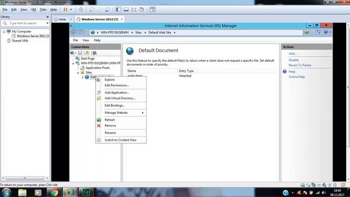Switch to the Home tab
Screen dimensions: 350x197
(60, 19)
